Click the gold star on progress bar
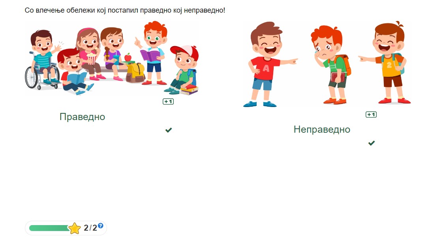The image size is (445, 248). (x=74, y=228)
